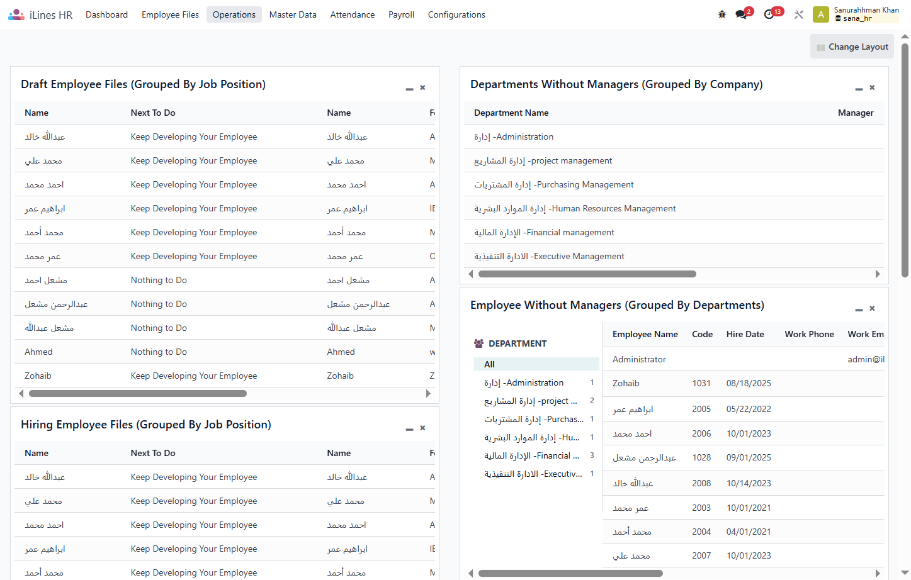The height and width of the screenshot is (580, 911).
Task: Close the Departments Without Managers panel
Action: pos(872,87)
